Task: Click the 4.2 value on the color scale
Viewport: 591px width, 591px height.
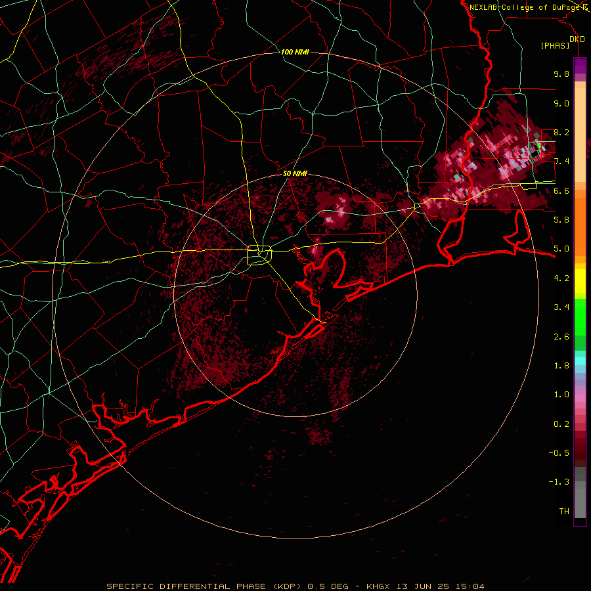Action: click(561, 278)
